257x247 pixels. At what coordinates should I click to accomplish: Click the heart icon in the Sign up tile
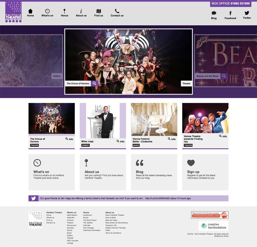click(x=191, y=163)
